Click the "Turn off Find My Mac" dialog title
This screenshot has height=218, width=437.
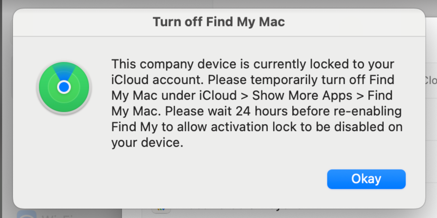[218, 22]
